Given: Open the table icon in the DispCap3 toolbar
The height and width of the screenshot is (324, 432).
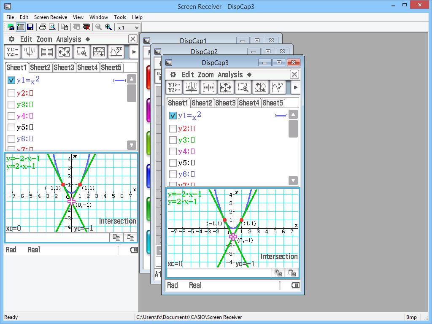Looking at the screenshot, I should tap(208, 87).
